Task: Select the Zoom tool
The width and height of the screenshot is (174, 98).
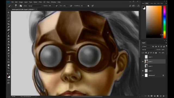Action: pos(8,68)
